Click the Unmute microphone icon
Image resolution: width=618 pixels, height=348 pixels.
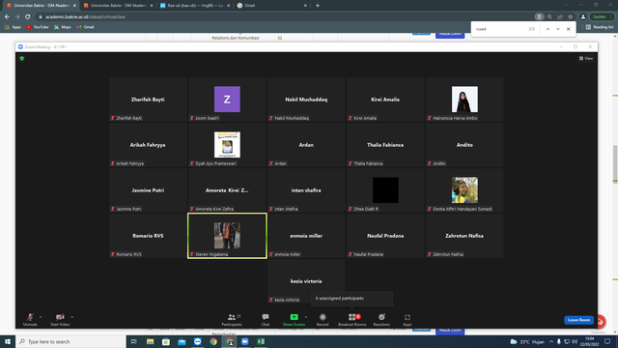[x=30, y=317]
